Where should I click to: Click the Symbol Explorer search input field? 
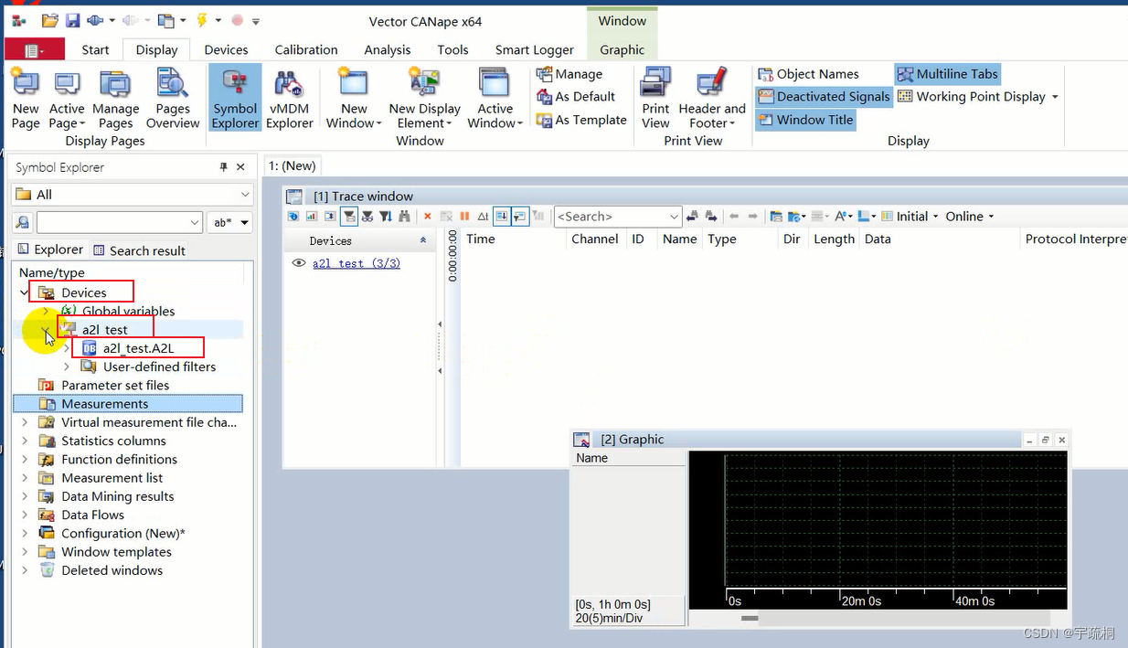(x=119, y=222)
